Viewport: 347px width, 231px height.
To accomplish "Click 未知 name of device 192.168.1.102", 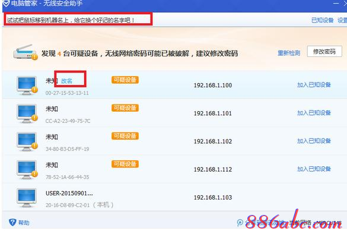I will click(x=52, y=137).
